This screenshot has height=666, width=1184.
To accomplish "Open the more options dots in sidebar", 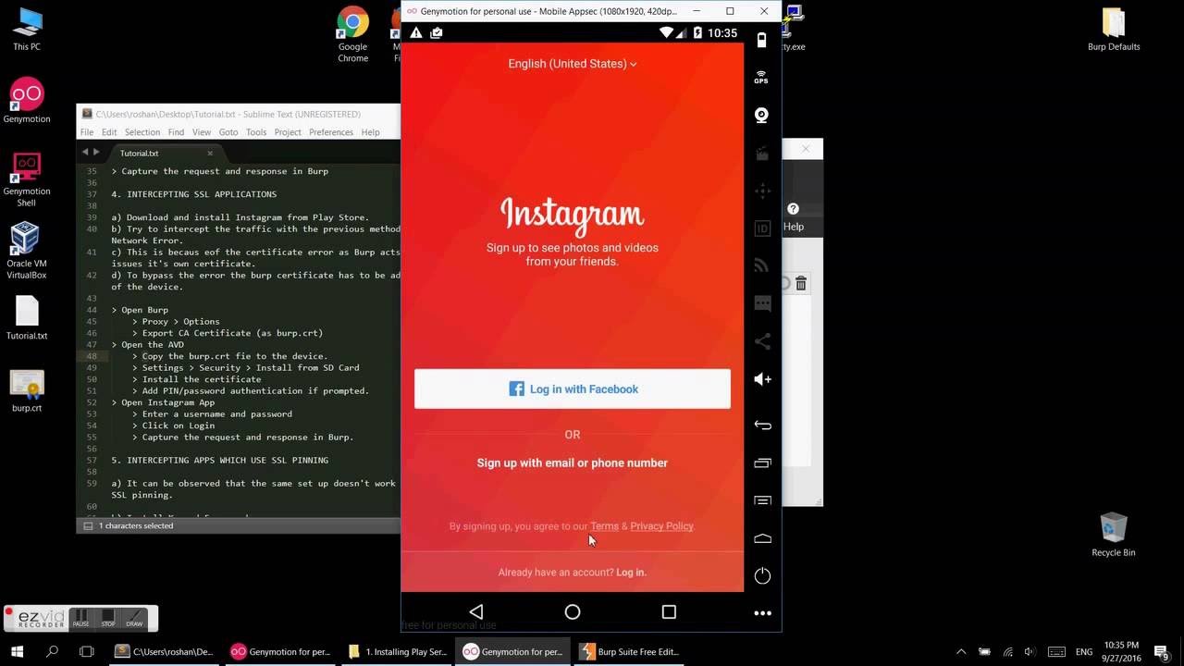I will tap(762, 613).
